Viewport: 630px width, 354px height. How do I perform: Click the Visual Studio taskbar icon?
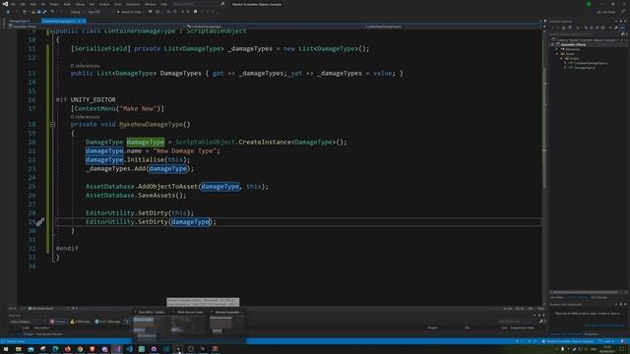coord(117,349)
